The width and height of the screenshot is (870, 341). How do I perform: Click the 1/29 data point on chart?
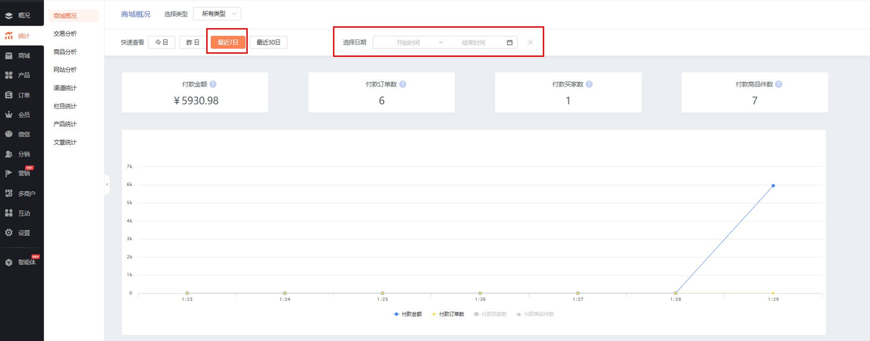773,186
